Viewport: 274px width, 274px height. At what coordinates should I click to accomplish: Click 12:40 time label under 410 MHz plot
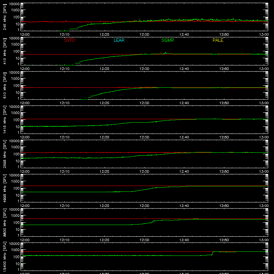[184, 69]
